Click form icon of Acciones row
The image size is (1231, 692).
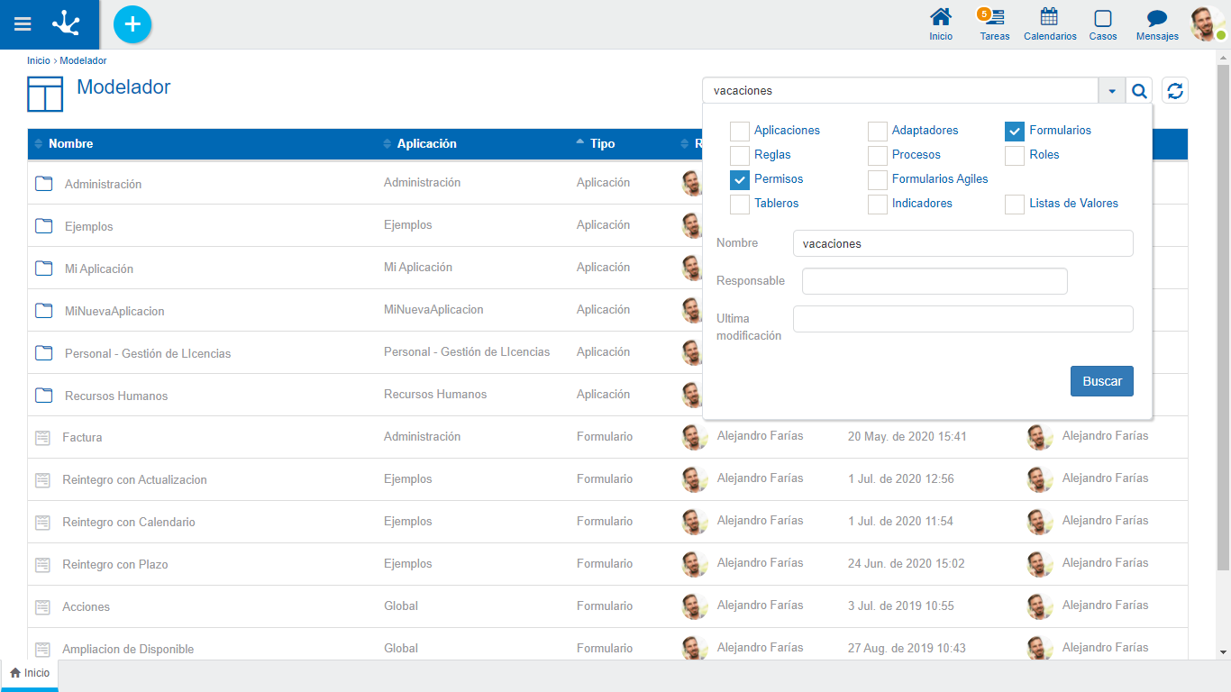point(42,607)
